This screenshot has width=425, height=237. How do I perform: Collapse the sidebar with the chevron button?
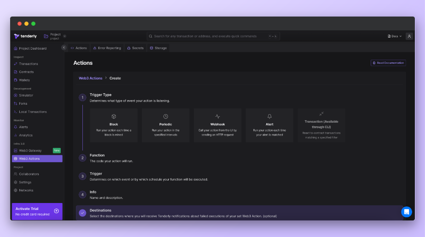pos(64,47)
